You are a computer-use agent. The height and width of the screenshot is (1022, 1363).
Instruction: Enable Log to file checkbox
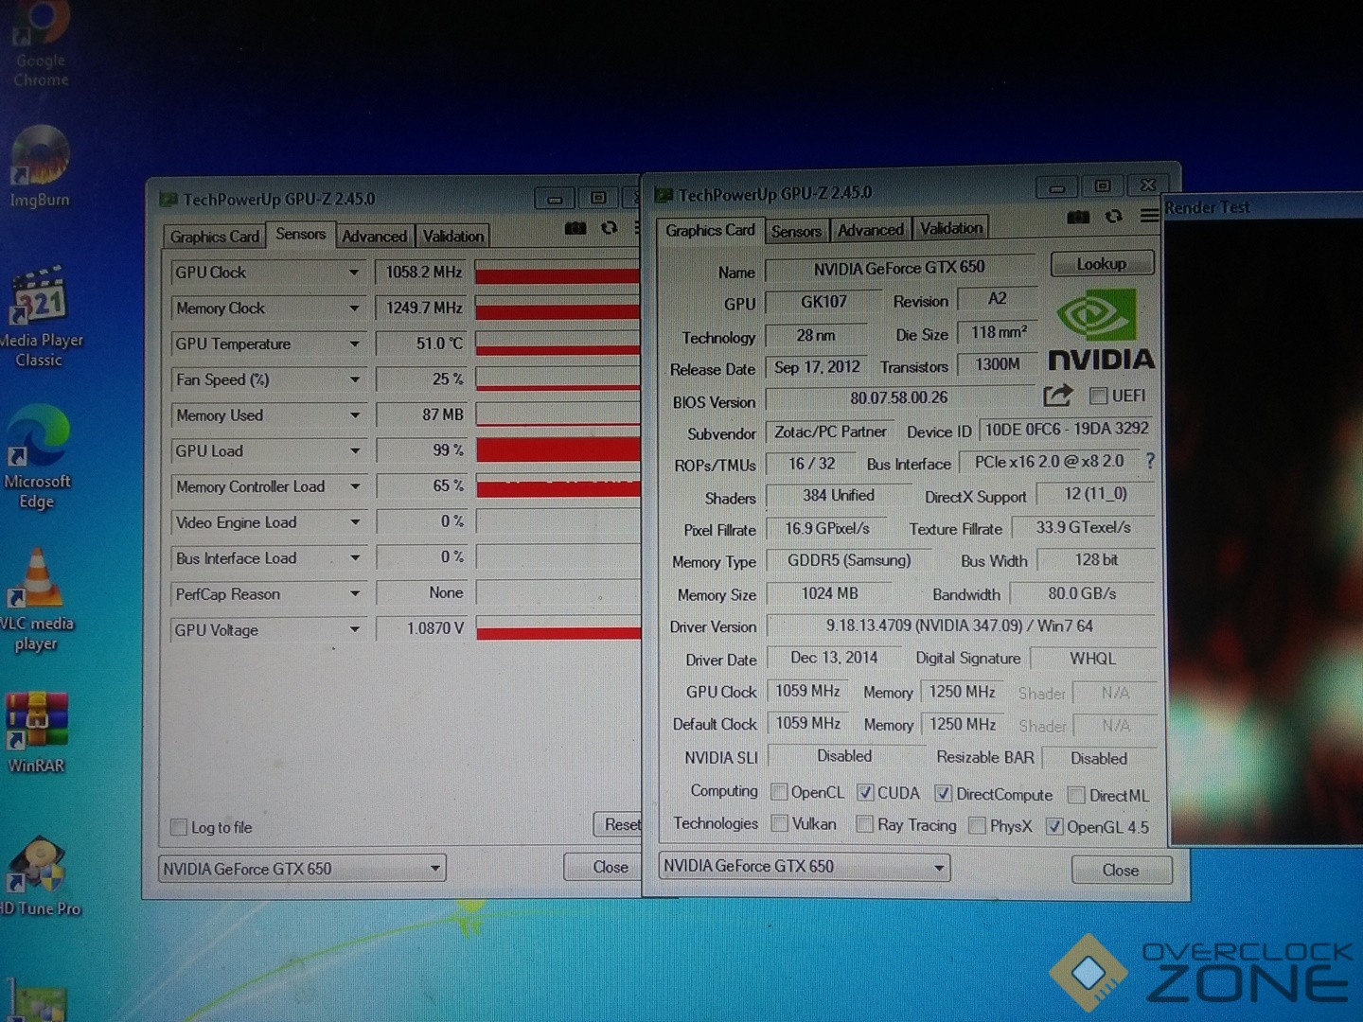point(178,827)
